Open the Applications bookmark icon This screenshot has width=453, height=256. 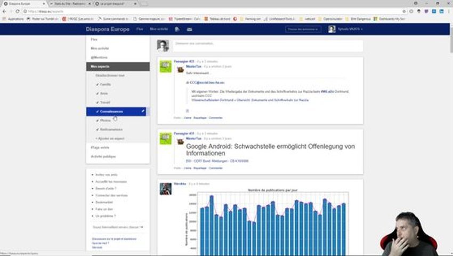(4, 19)
